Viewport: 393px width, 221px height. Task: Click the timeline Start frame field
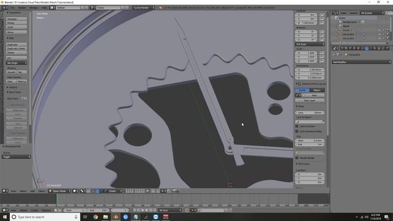click(75, 210)
